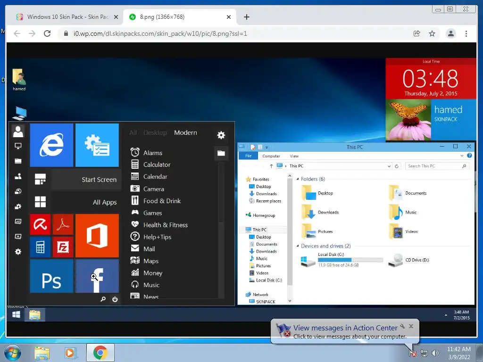Viewport: 483px width, 362px height.
Task: Click the Start menu power button
Action: point(115,299)
